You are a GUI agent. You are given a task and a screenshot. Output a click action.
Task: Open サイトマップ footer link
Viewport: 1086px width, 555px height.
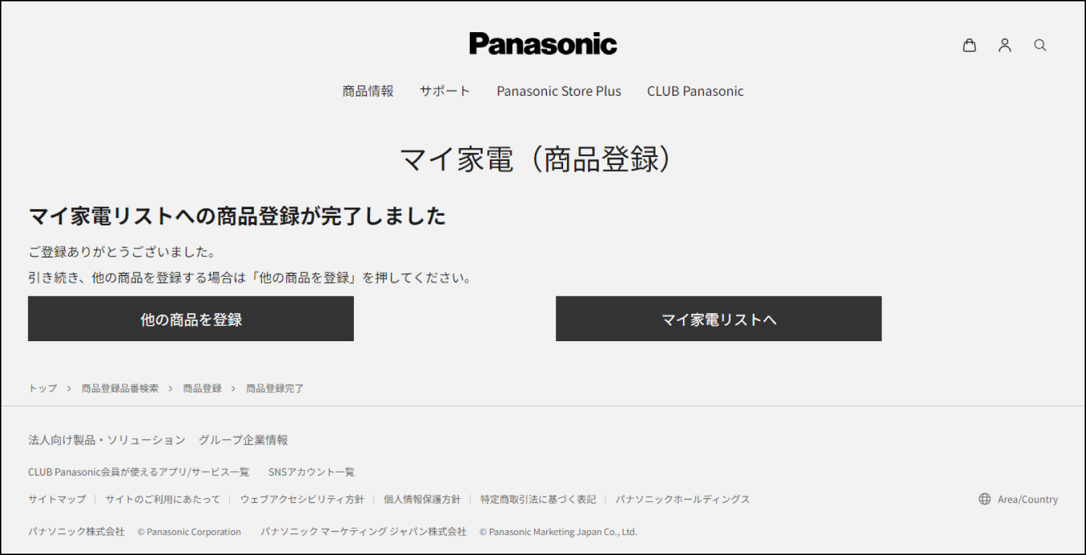tap(57, 499)
